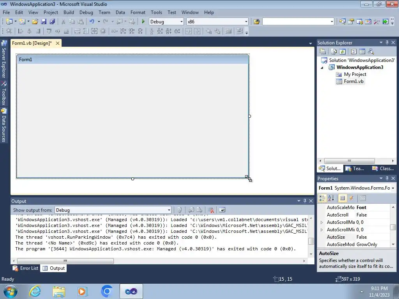Viewport: 399px width, 299px height.
Task: Click Refresh icon in Solution Explorer
Action: (x=343, y=52)
